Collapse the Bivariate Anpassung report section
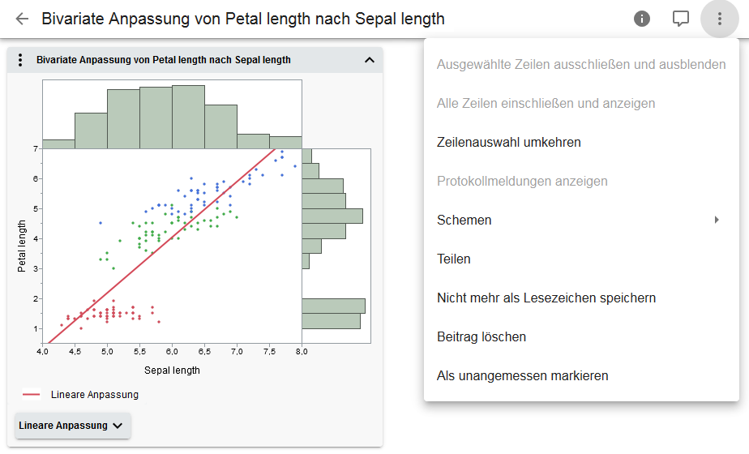The height and width of the screenshot is (454, 749). click(370, 60)
